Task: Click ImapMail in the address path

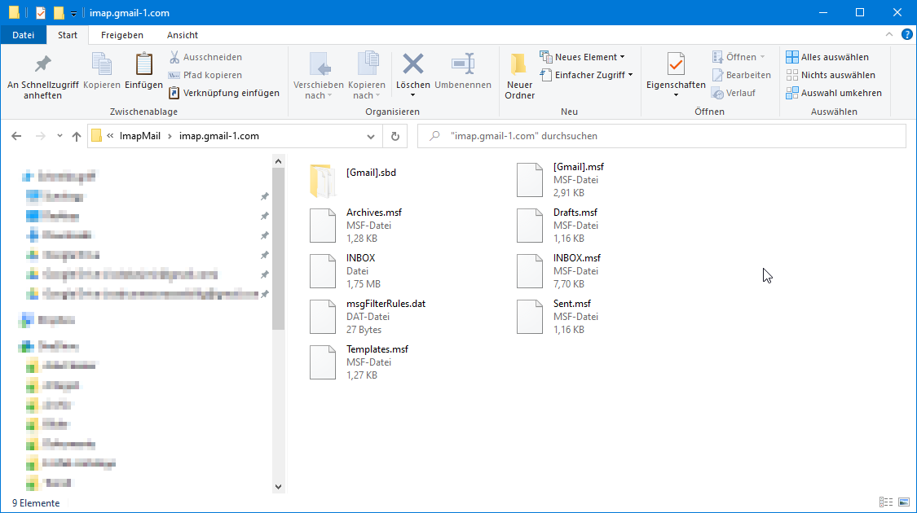Action: coord(139,136)
